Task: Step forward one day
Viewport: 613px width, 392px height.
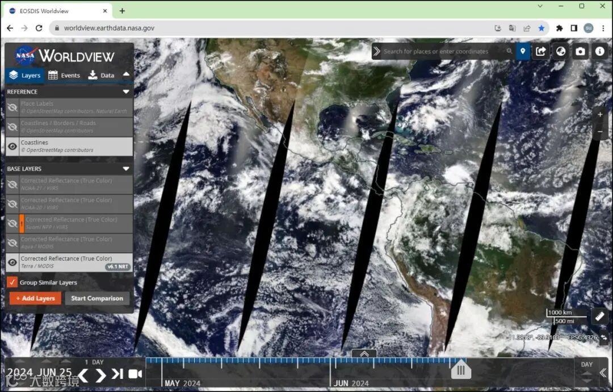Action: click(x=100, y=375)
